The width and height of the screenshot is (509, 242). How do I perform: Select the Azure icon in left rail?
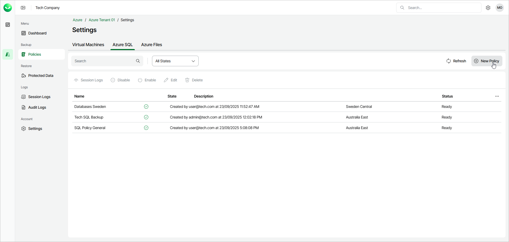(x=8, y=54)
